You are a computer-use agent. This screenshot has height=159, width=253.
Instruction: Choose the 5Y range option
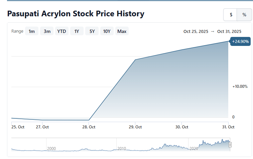pyautogui.click(x=92, y=31)
